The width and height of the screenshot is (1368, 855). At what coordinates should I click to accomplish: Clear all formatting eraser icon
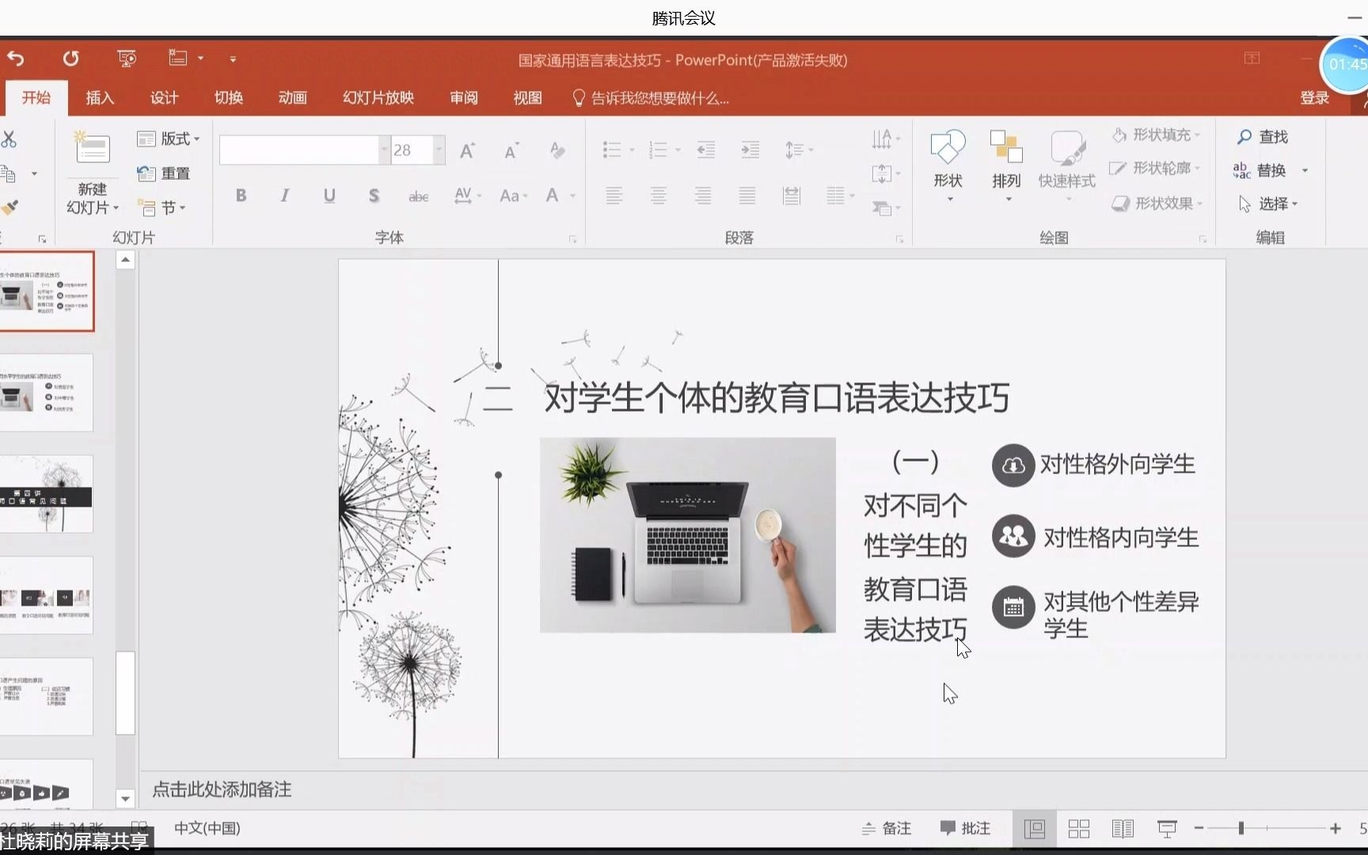[x=557, y=150]
